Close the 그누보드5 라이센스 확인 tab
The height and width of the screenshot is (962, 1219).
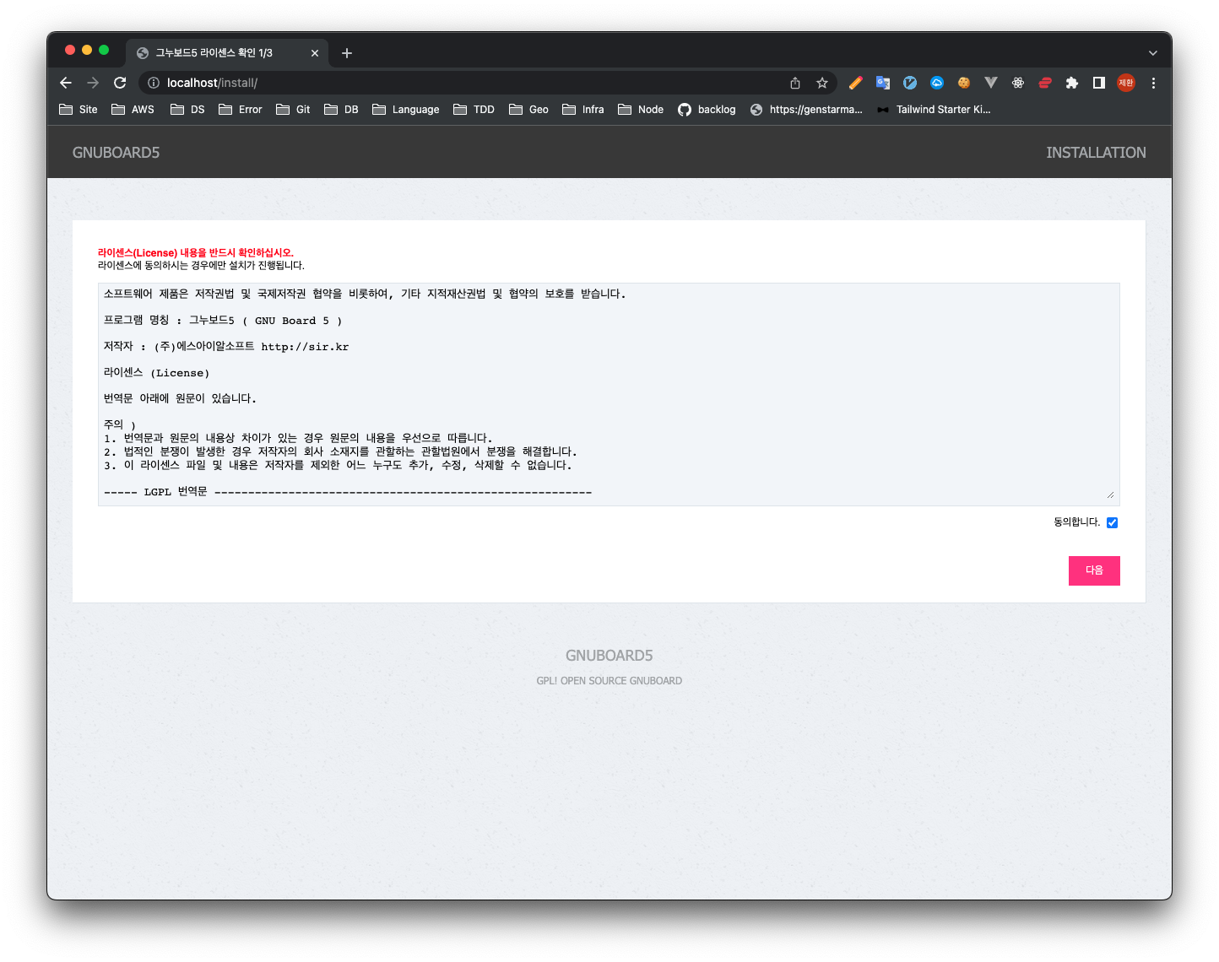(x=315, y=53)
